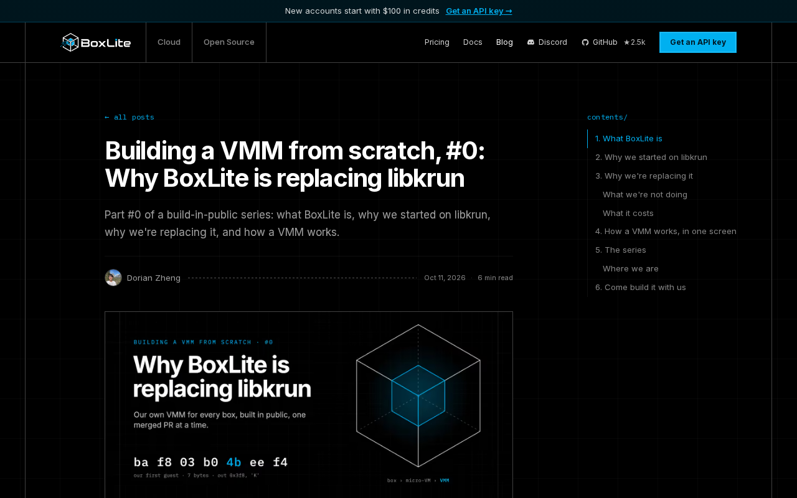Click the BoxLite cube logo icon
The height and width of the screenshot is (498, 797).
click(70, 42)
